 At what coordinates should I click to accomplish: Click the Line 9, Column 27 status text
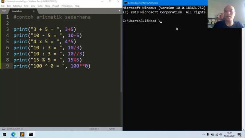[x=15, y=129]
